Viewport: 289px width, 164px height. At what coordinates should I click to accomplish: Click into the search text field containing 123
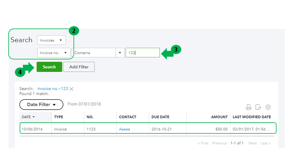[x=143, y=53]
